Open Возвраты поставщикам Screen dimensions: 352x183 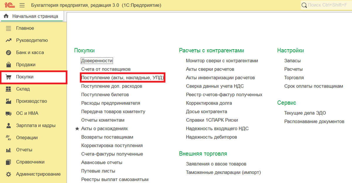click(x=107, y=137)
